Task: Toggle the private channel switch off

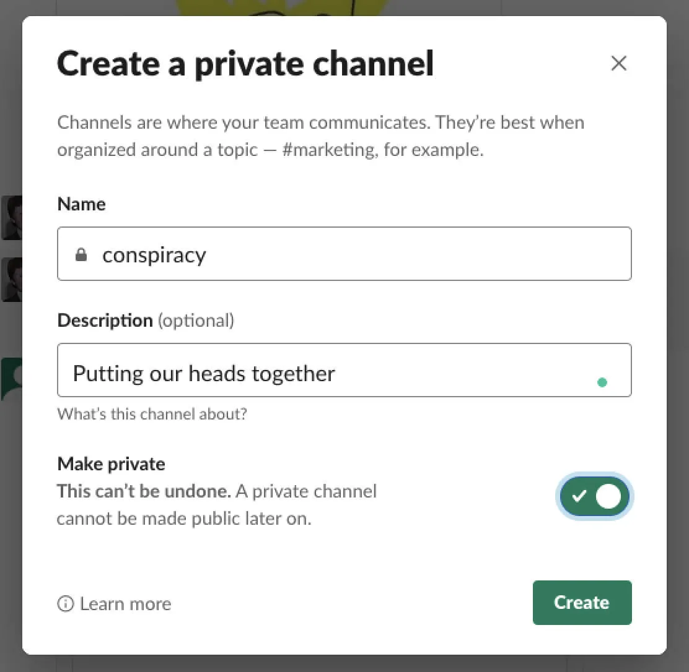Action: [x=594, y=496]
